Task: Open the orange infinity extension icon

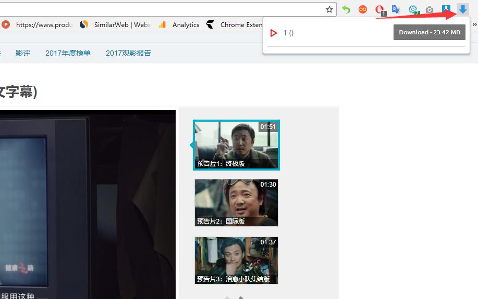Action: pyautogui.click(x=363, y=9)
